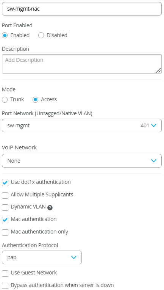Image resolution: width=164 pixels, height=290 pixels.
Task: Open the VoIP Network None dropdown
Action: [x=82, y=161]
